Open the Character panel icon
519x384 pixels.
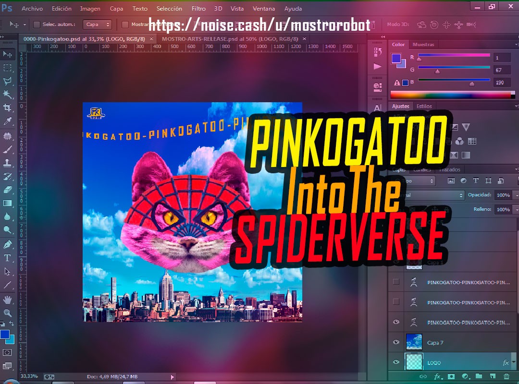click(378, 108)
